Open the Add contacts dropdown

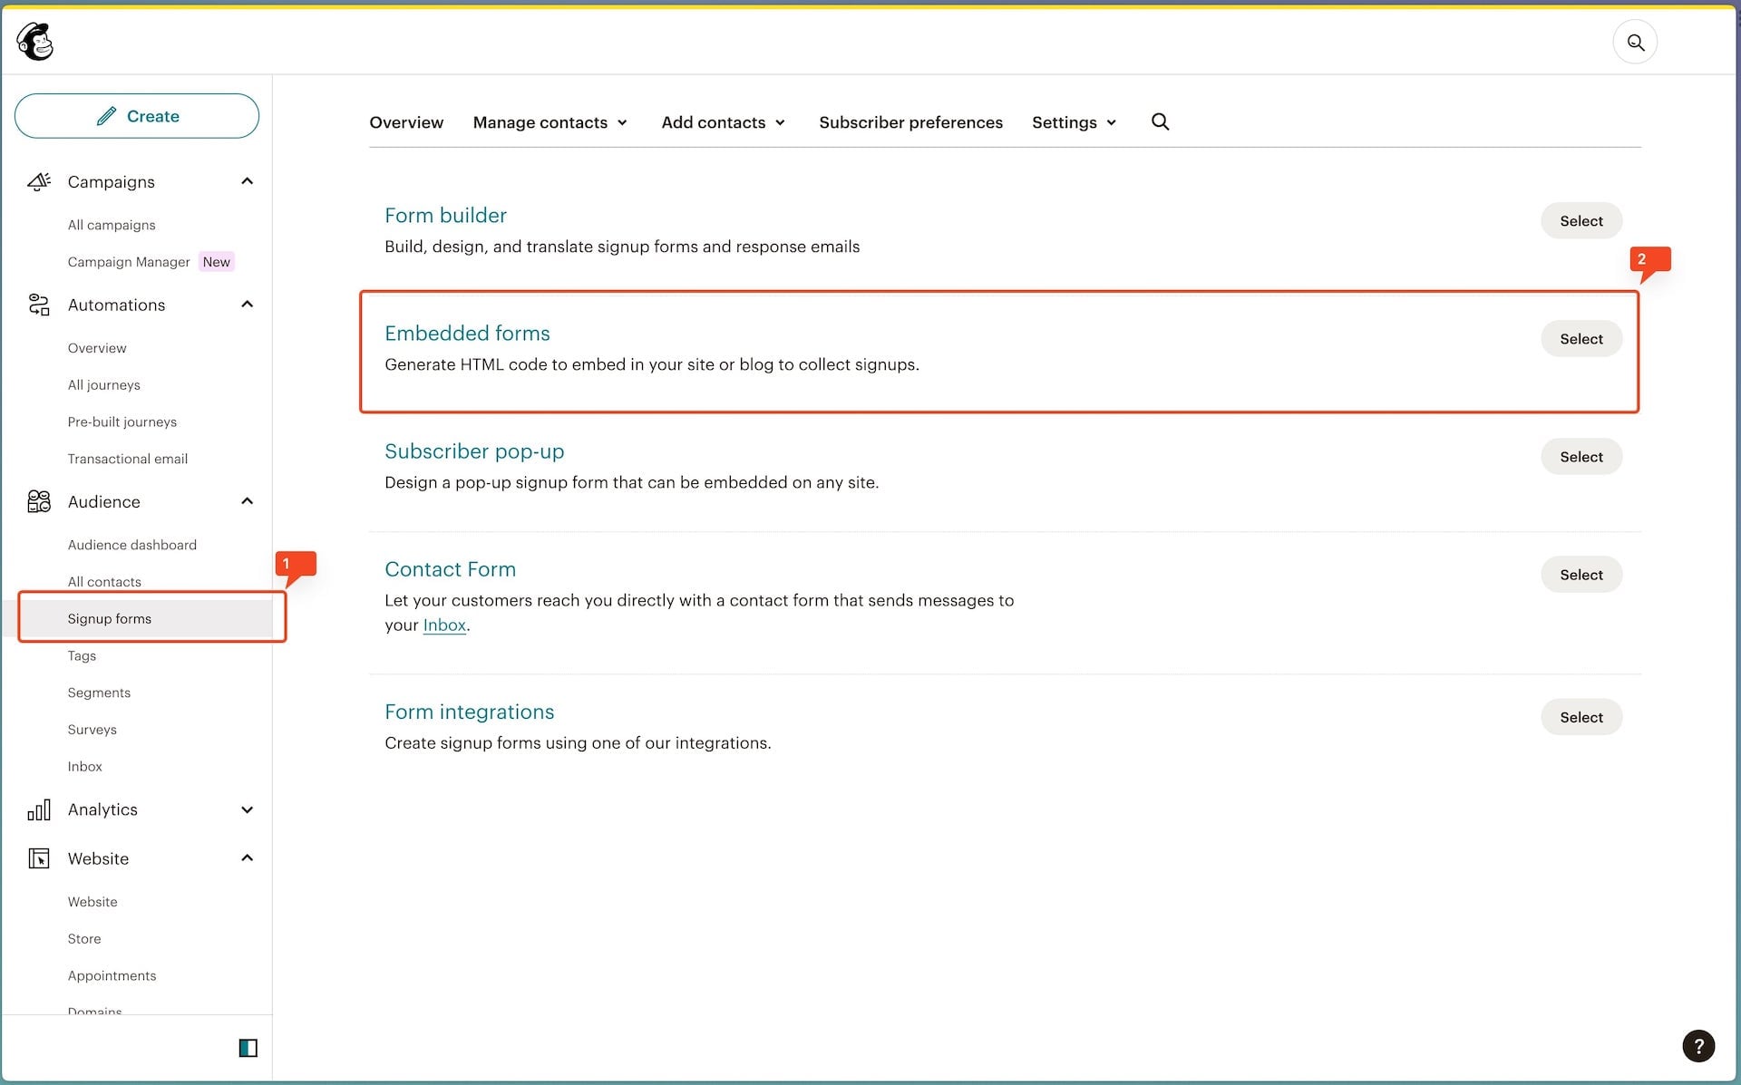point(723,122)
